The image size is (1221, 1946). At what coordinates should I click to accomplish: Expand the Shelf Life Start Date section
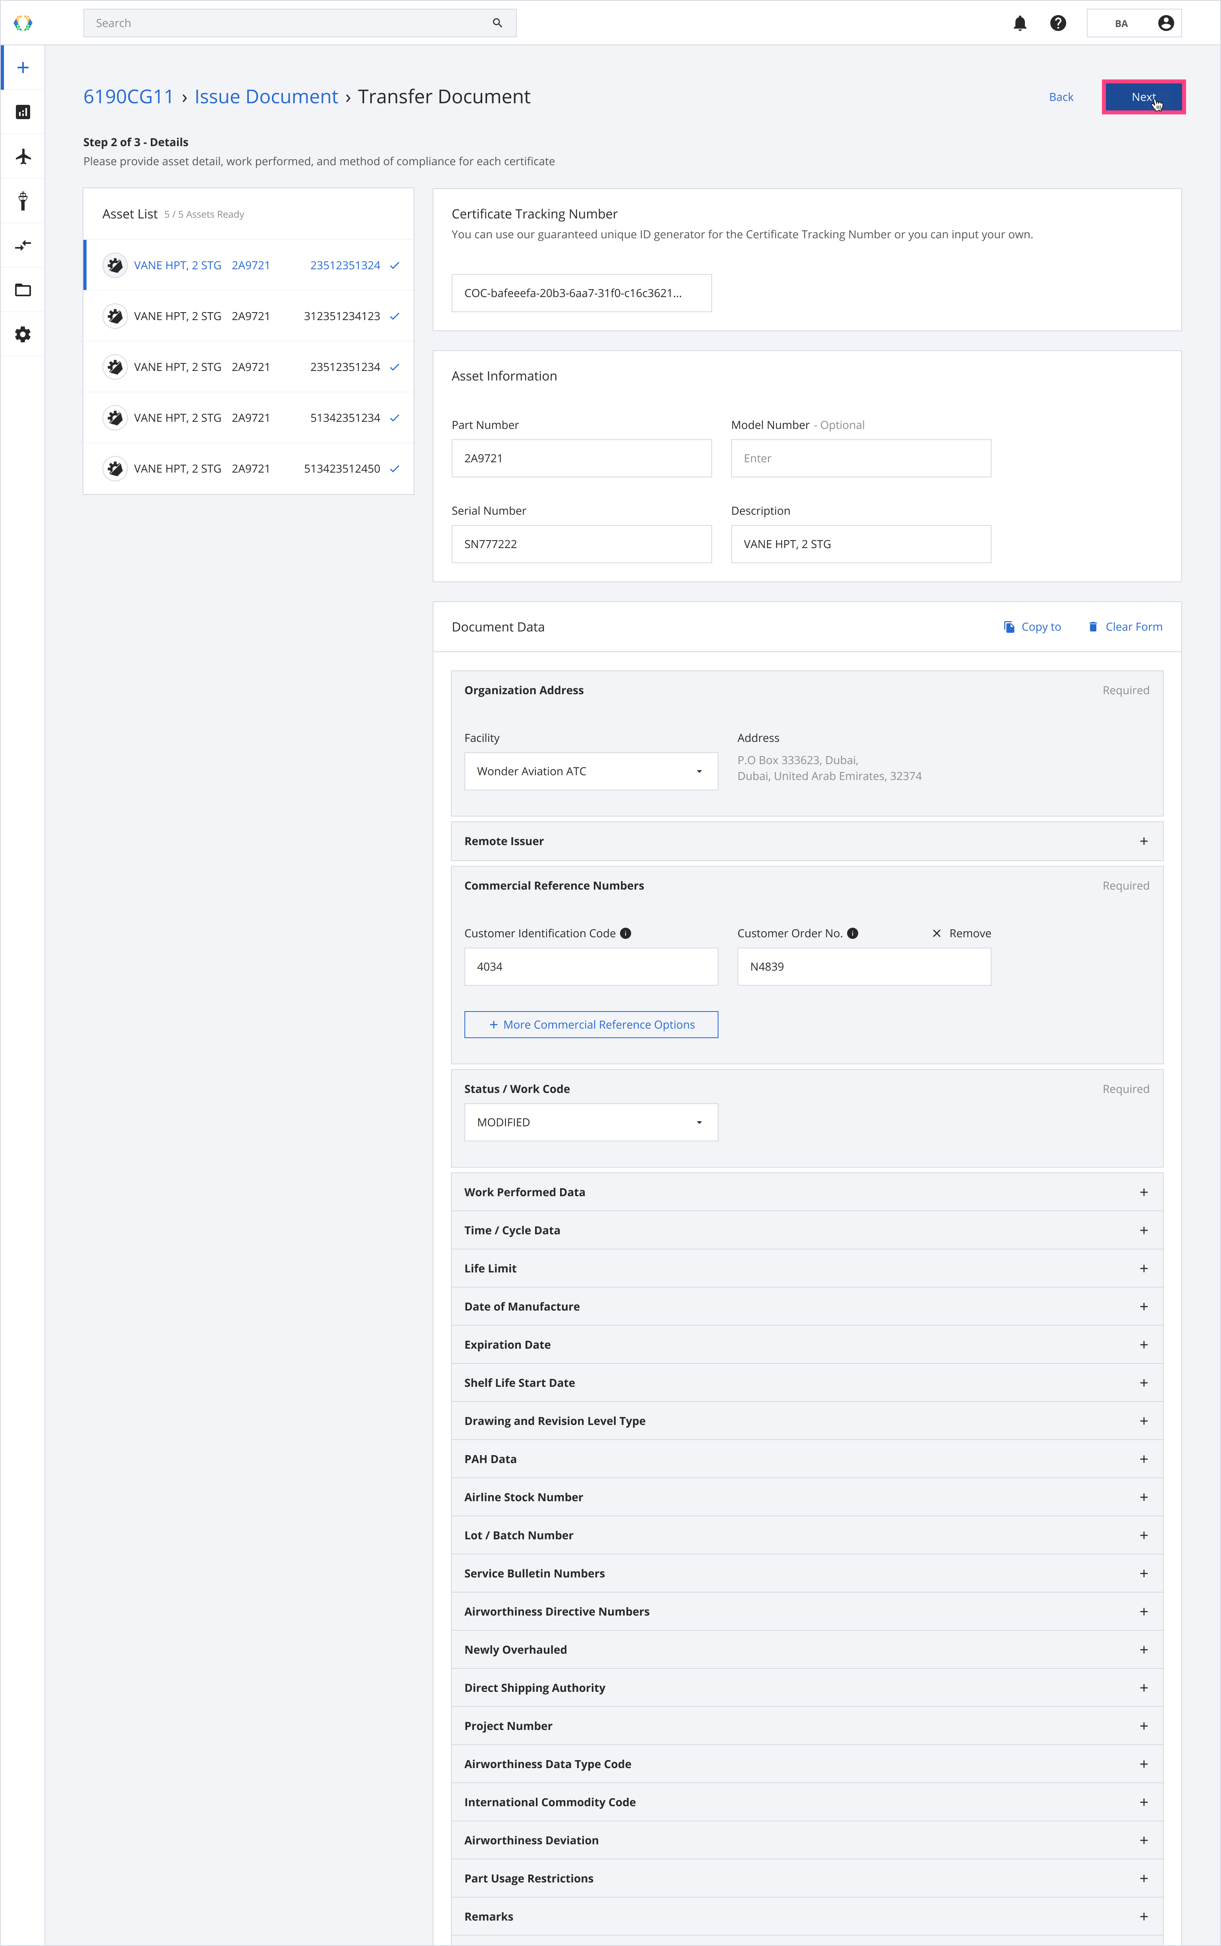click(807, 1383)
